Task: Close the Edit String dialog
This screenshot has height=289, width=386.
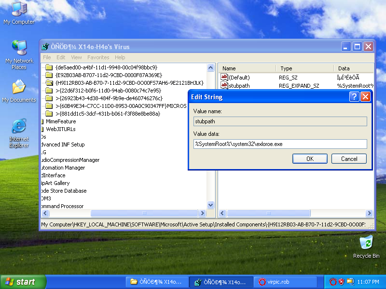Action: (366, 97)
